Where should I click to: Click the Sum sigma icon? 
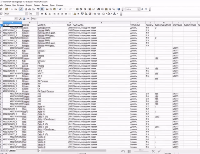(24, 19)
